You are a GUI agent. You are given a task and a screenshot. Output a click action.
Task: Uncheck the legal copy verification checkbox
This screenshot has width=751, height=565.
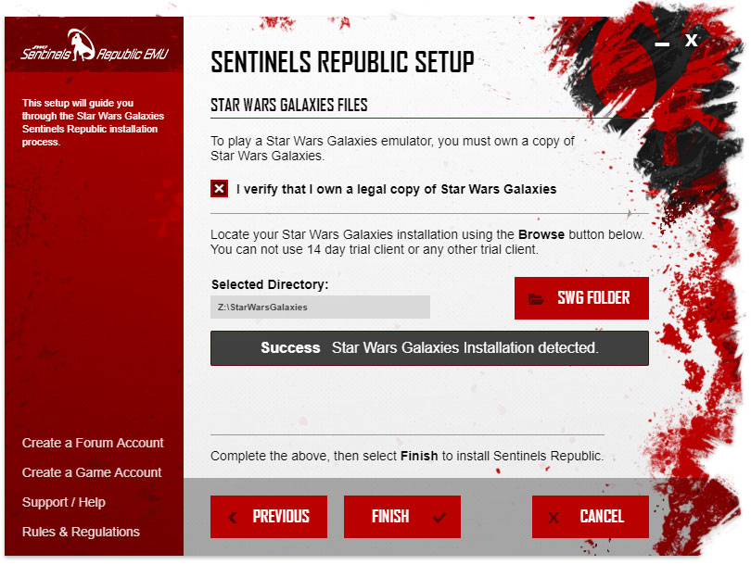[x=219, y=189]
